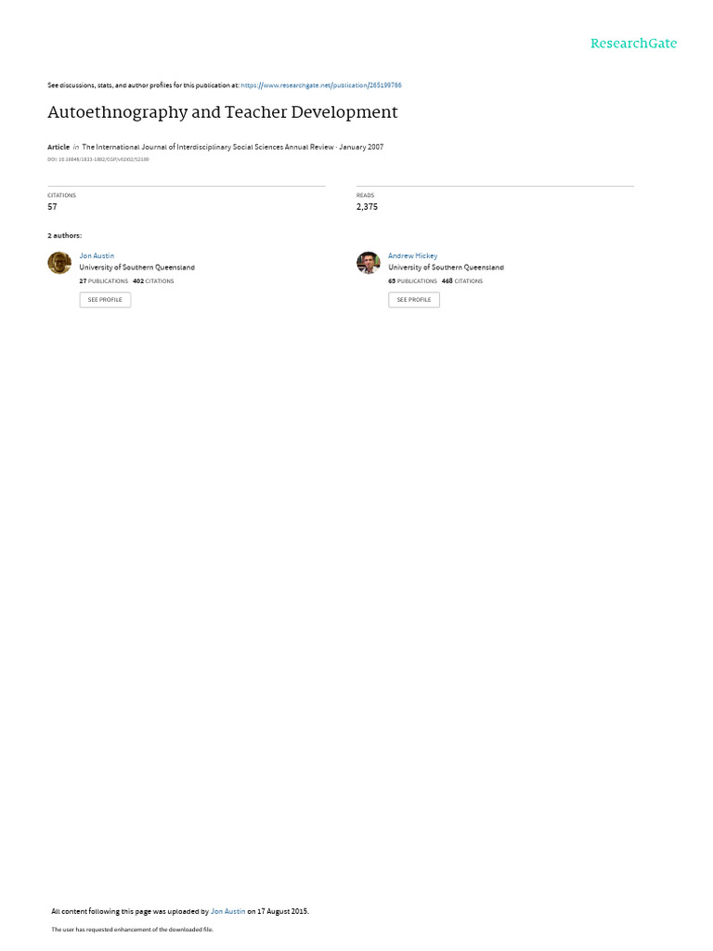Open Andrew Hickey's author name link
713x951 pixels.
(x=412, y=256)
